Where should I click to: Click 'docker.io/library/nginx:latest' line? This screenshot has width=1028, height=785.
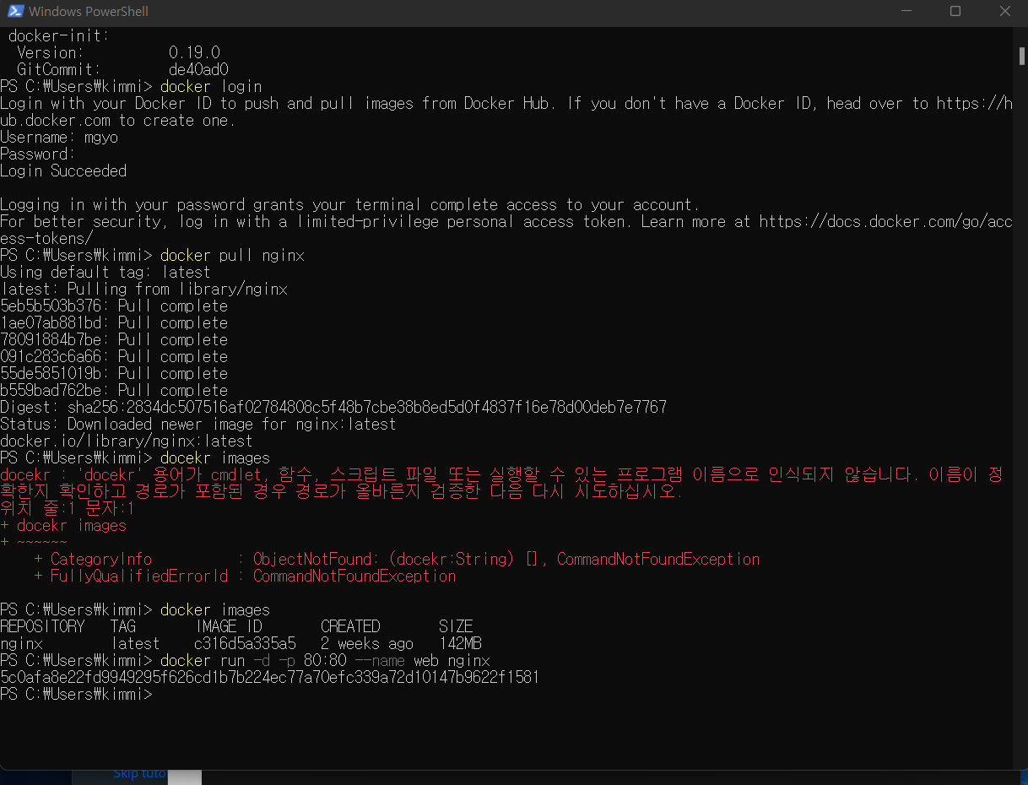coord(127,441)
